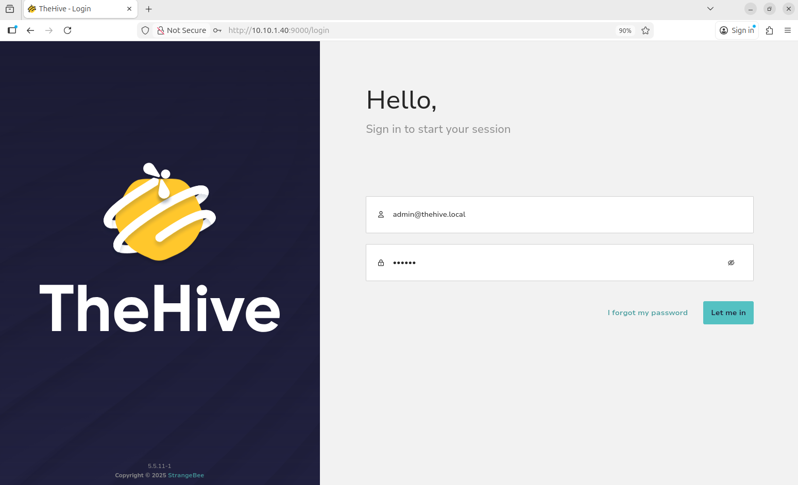
Task: Close the TheHive - Login tab
Action: point(129,9)
